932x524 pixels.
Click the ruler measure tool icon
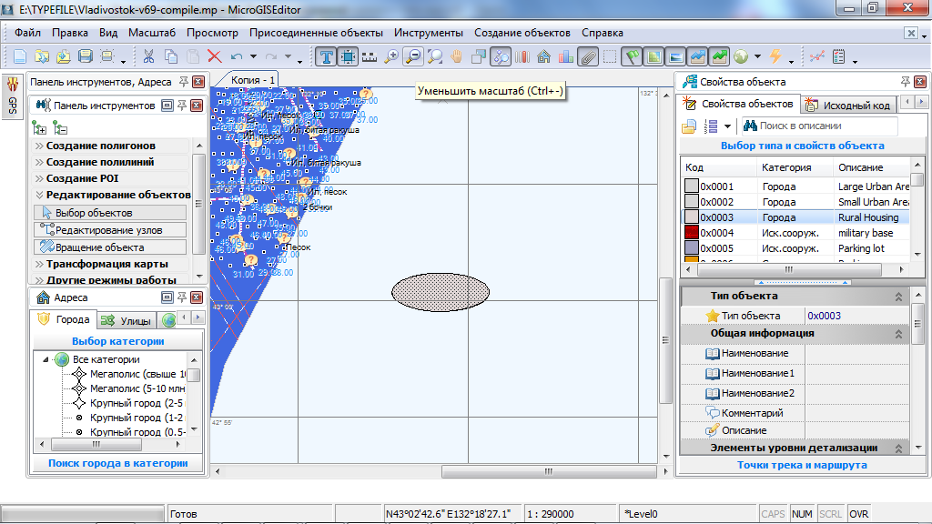370,56
